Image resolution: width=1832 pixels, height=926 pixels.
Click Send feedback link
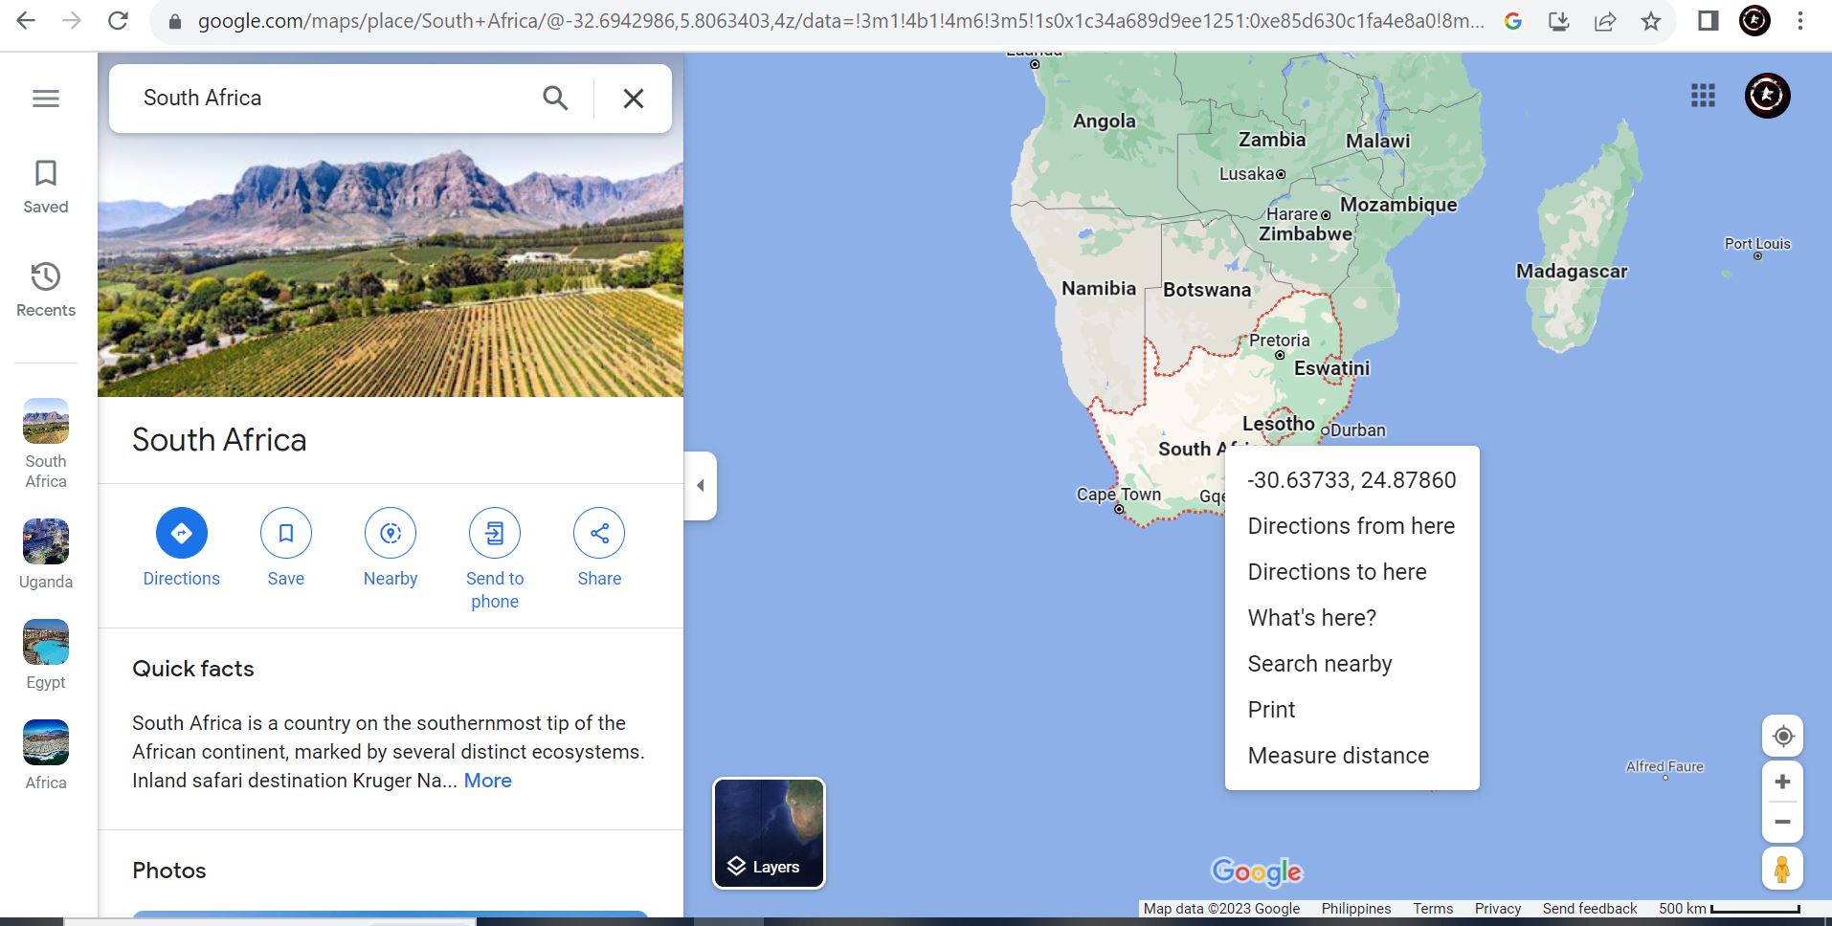coord(1590,909)
